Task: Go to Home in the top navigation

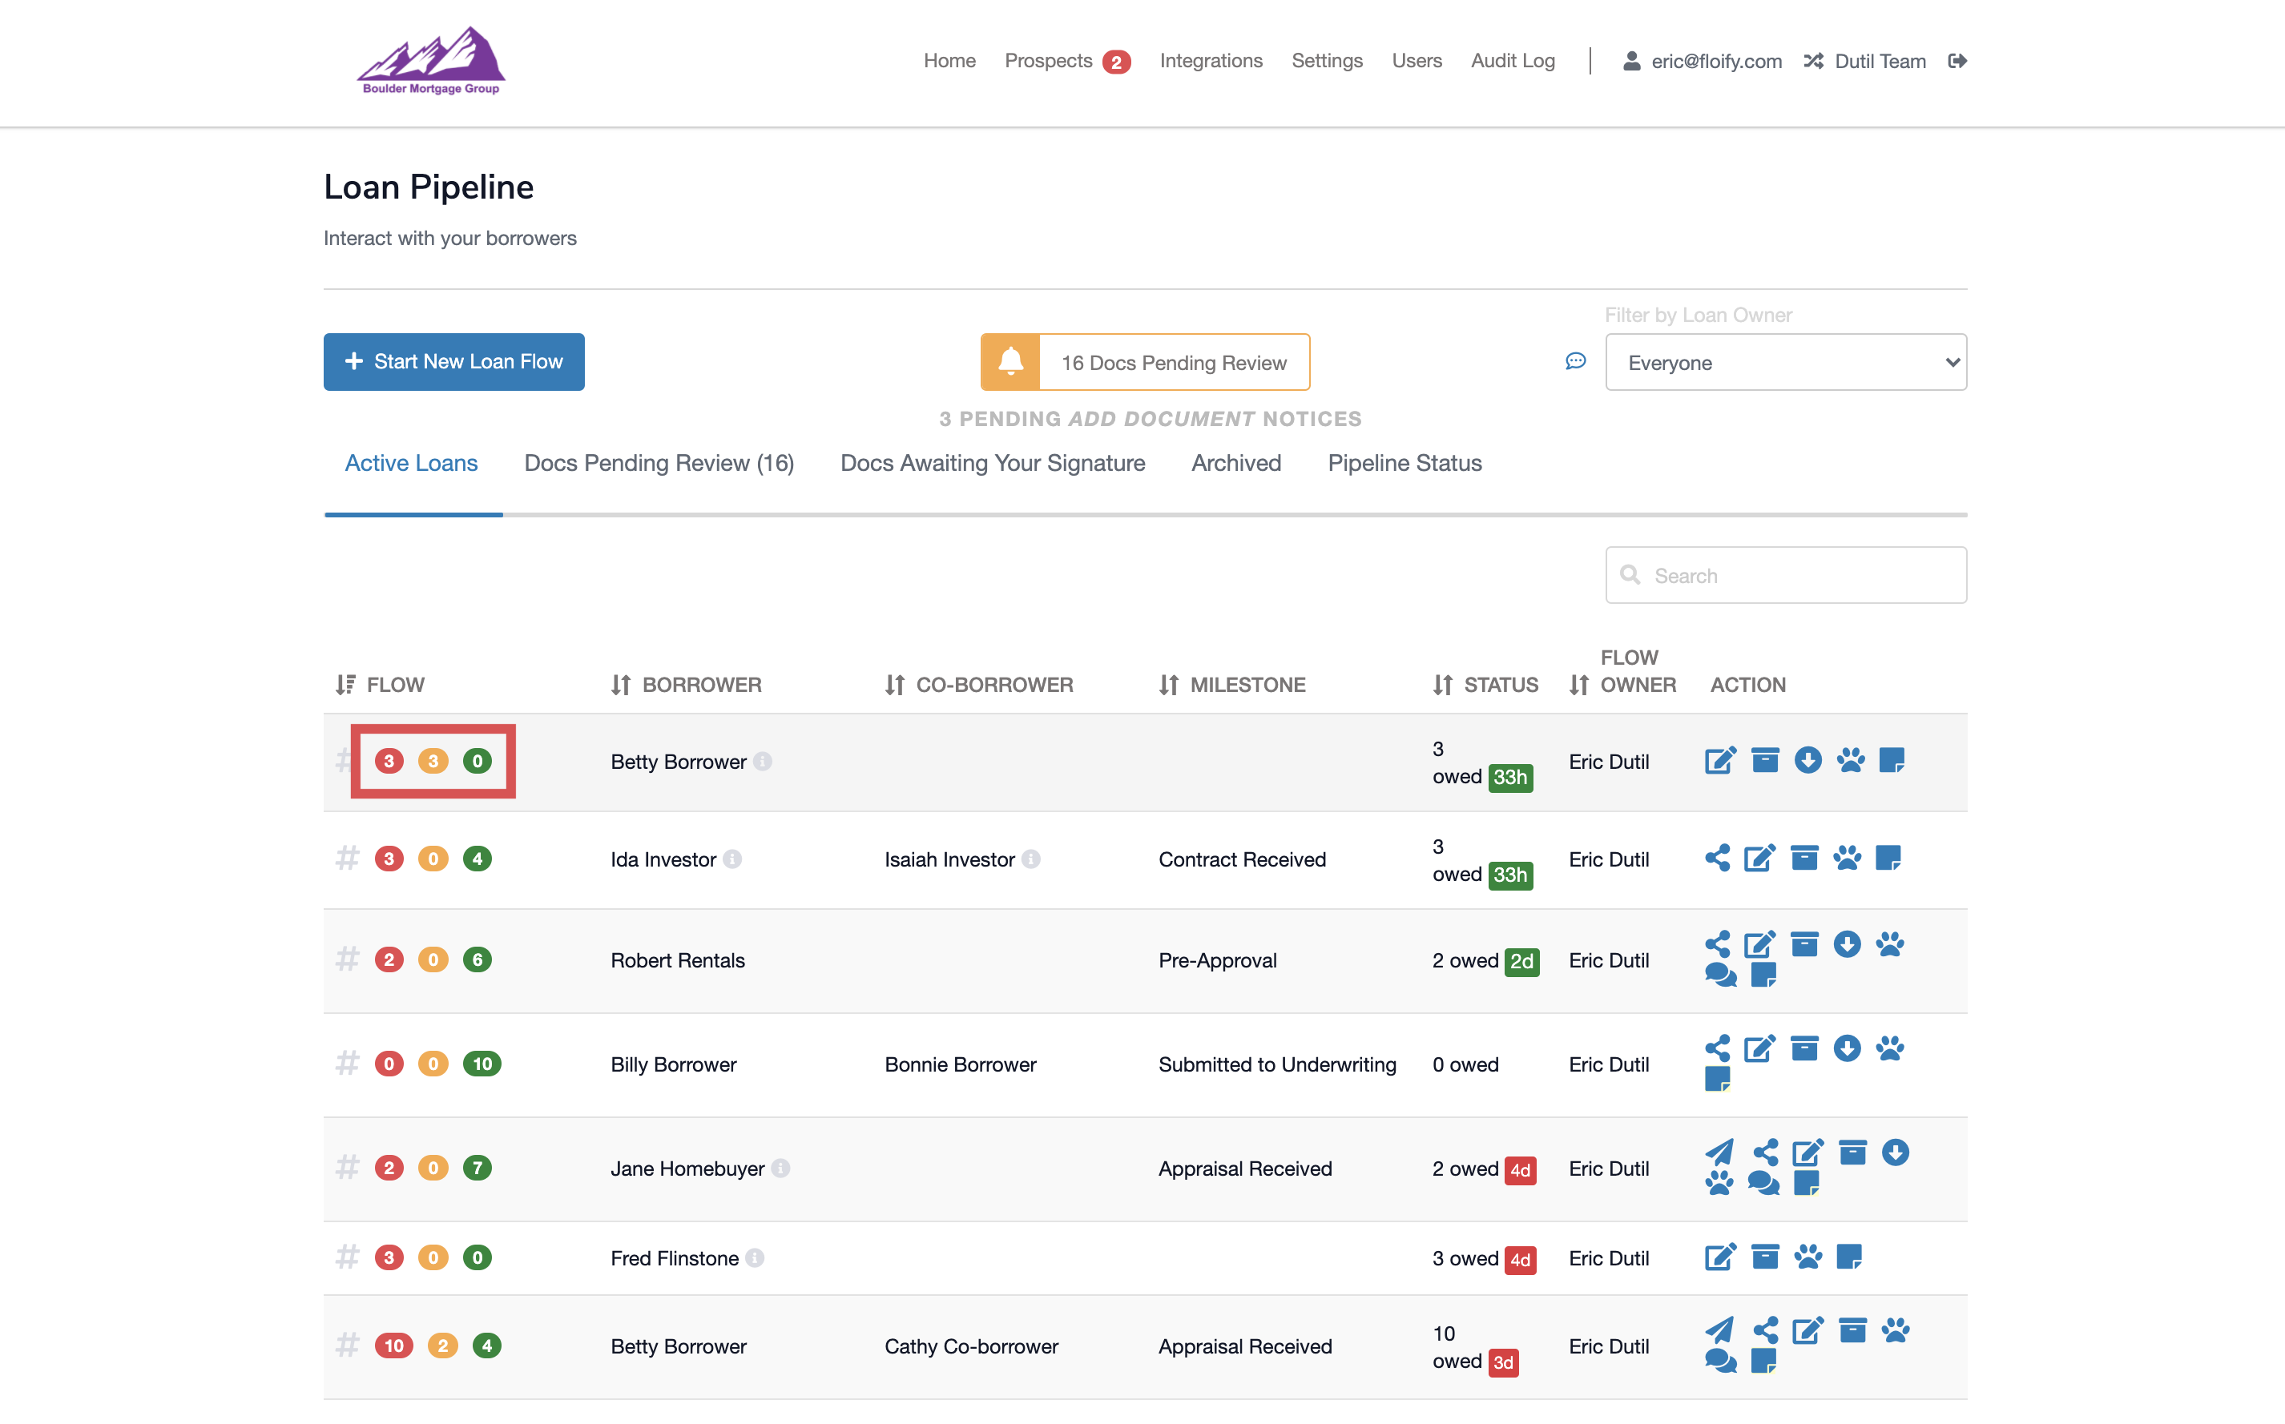Action: 949,61
